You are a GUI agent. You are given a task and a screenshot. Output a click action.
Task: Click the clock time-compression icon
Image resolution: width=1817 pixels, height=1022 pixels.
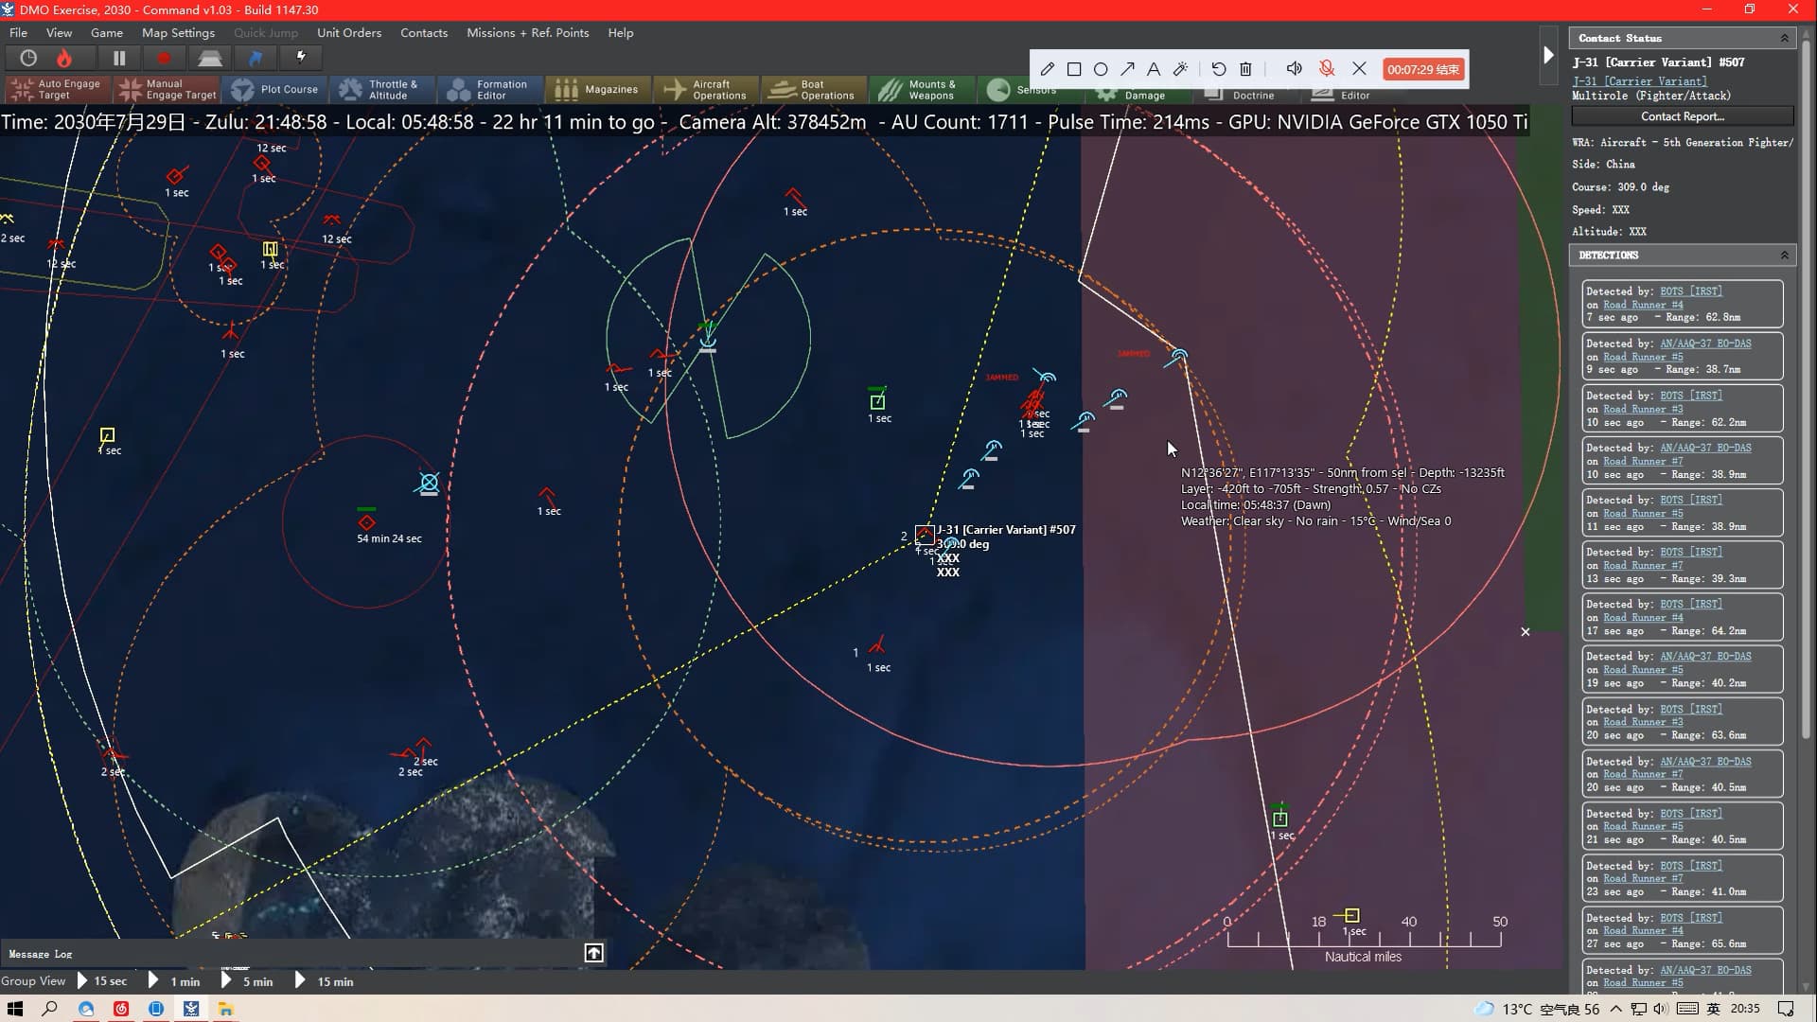click(28, 58)
